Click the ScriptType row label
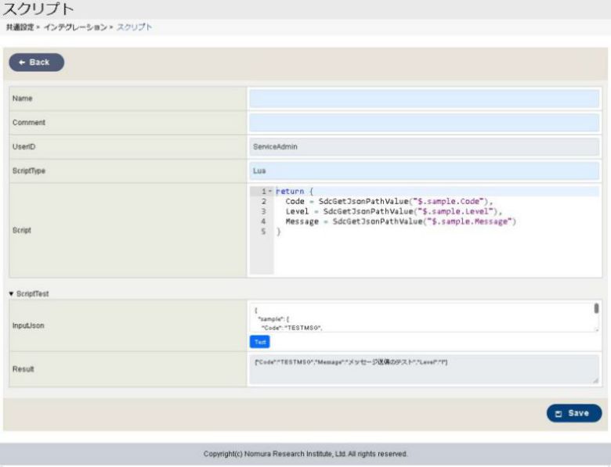The height and width of the screenshot is (467, 611). click(x=29, y=171)
